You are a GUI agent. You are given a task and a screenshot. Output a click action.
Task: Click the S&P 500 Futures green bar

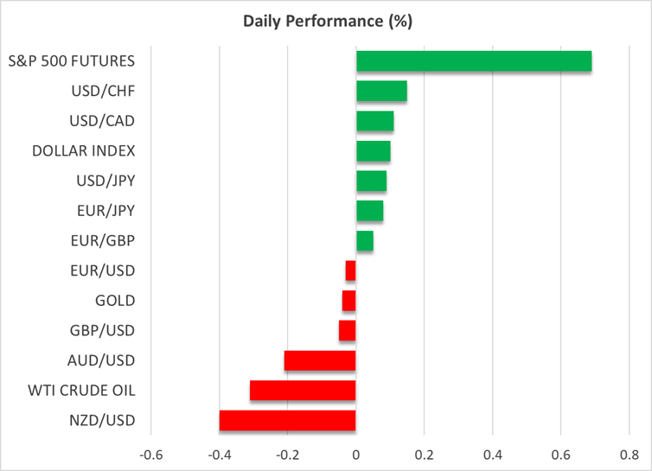point(474,61)
